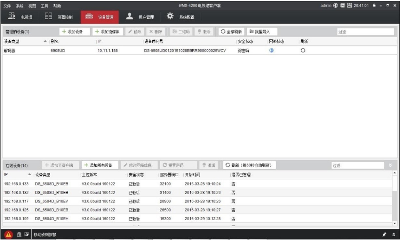Click the refresh icon in the 6908UD row
The width and height of the screenshot is (402, 240).
[303, 51]
